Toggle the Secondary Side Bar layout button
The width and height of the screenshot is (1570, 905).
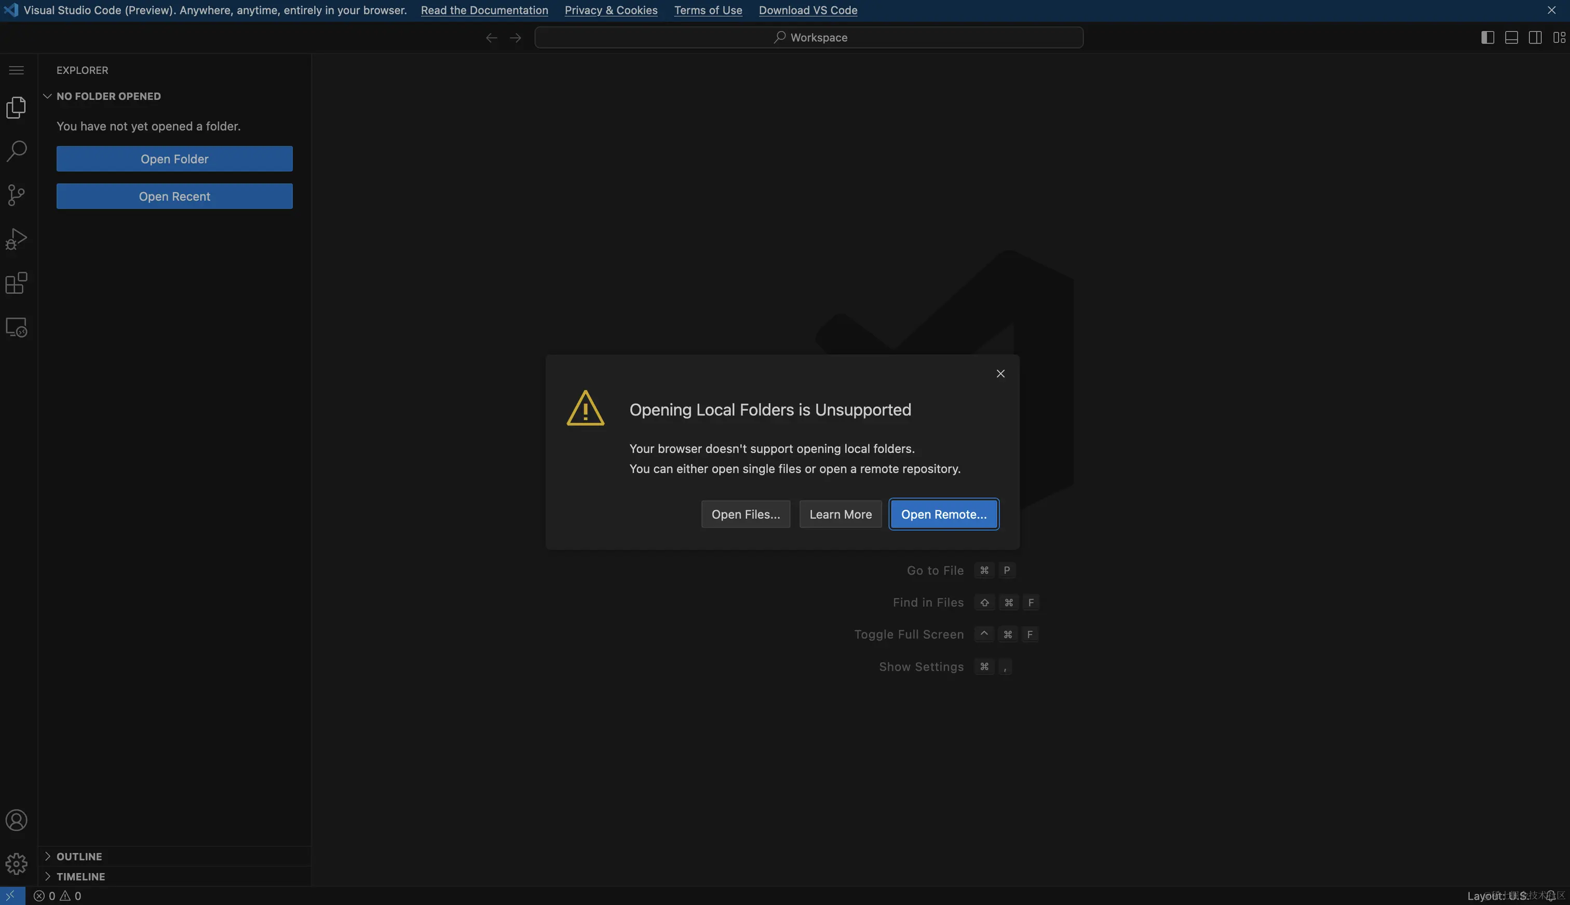pos(1535,37)
